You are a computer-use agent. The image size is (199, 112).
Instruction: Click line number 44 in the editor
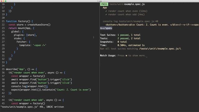coord(3,100)
